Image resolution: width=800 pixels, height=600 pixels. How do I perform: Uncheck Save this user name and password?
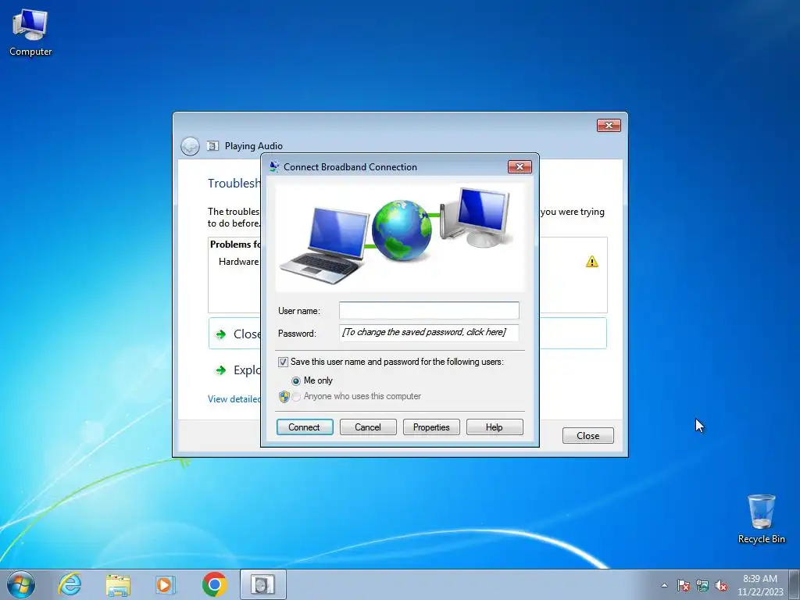(x=283, y=362)
